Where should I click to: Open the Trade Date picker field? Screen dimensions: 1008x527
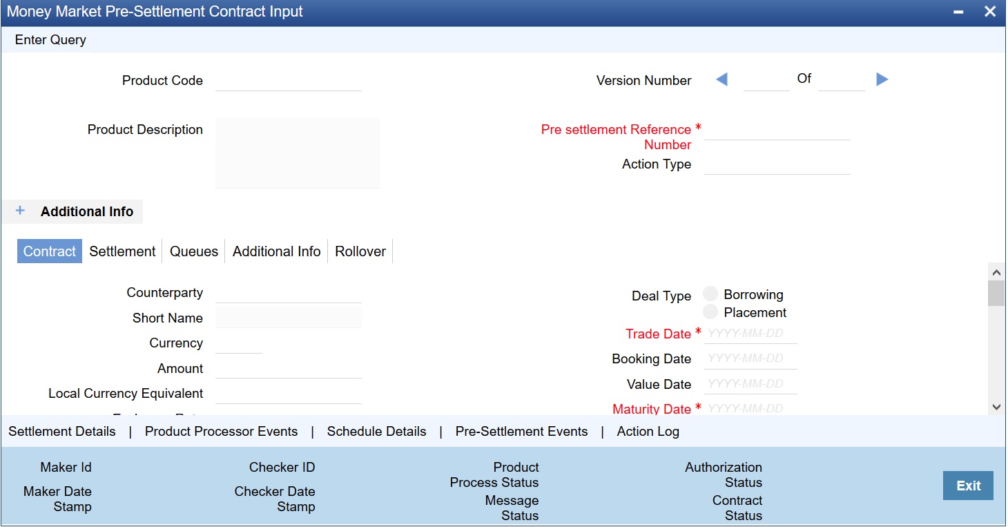tap(750, 333)
